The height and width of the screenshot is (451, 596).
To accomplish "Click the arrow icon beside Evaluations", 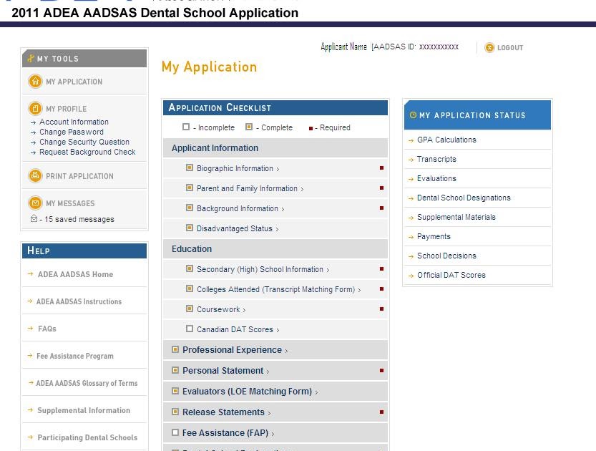I will 411,179.
